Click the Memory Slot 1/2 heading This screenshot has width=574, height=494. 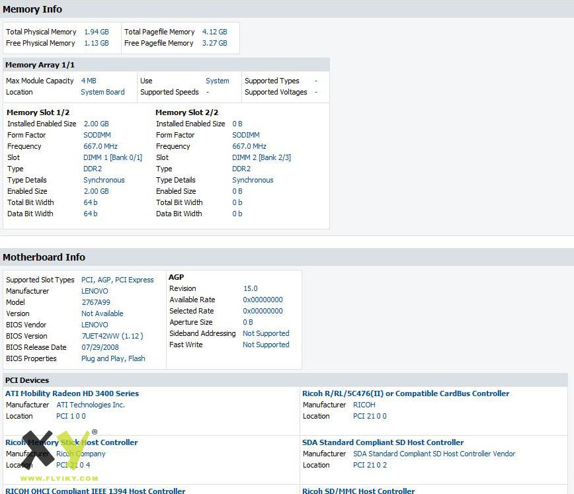click(38, 112)
